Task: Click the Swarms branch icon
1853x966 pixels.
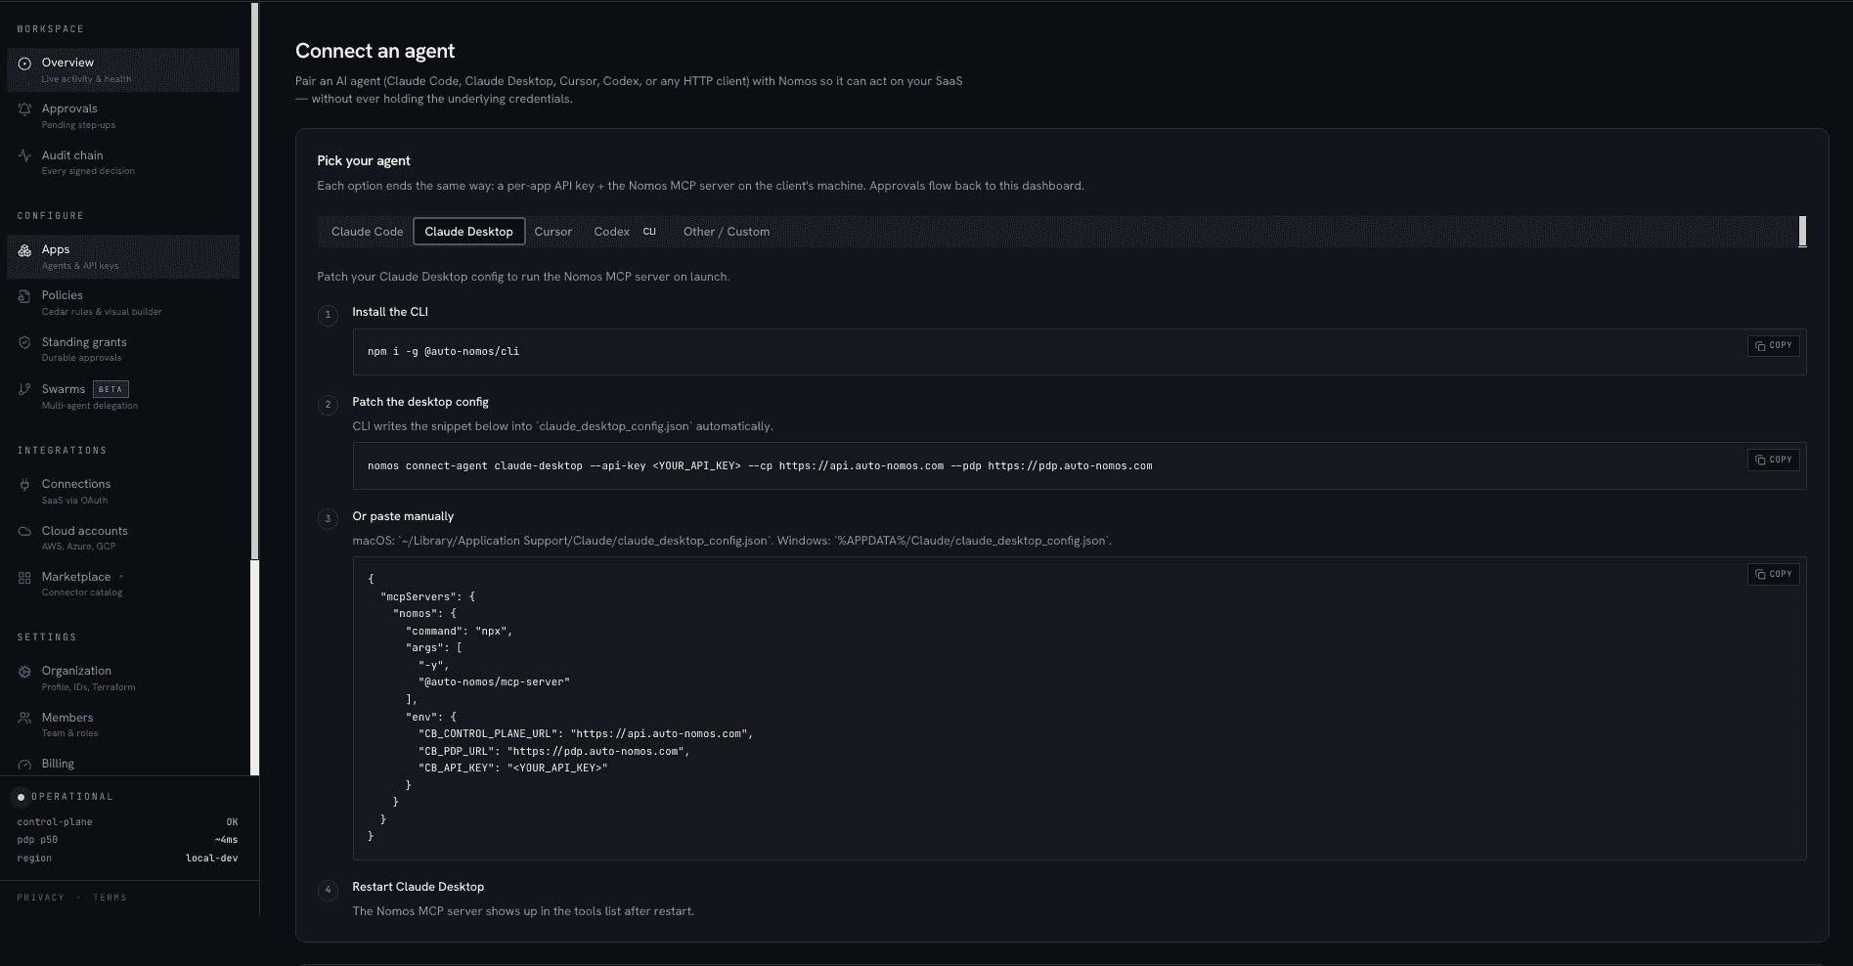Action: (24, 390)
